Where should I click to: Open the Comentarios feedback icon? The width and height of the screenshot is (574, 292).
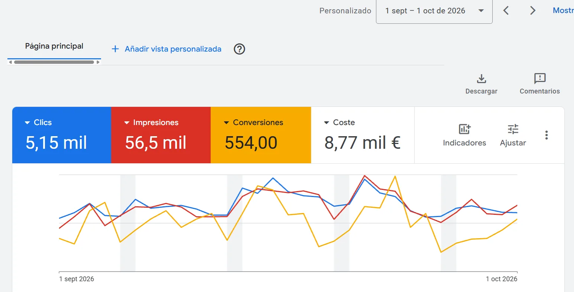coord(539,79)
